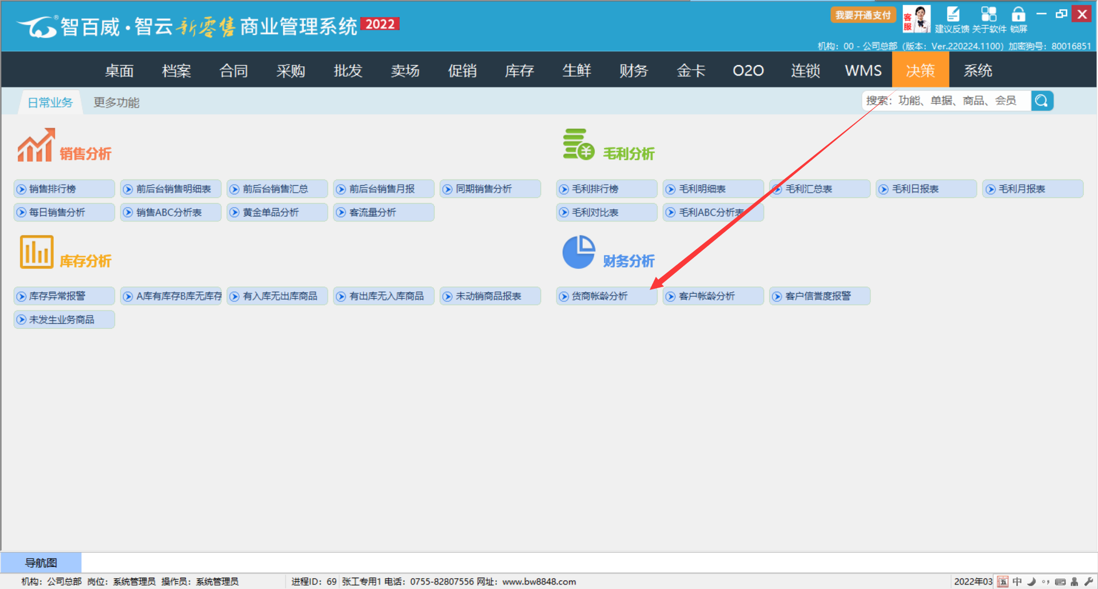The width and height of the screenshot is (1098, 589).
Task: Click the 财务分析 pie chart icon
Action: [579, 252]
